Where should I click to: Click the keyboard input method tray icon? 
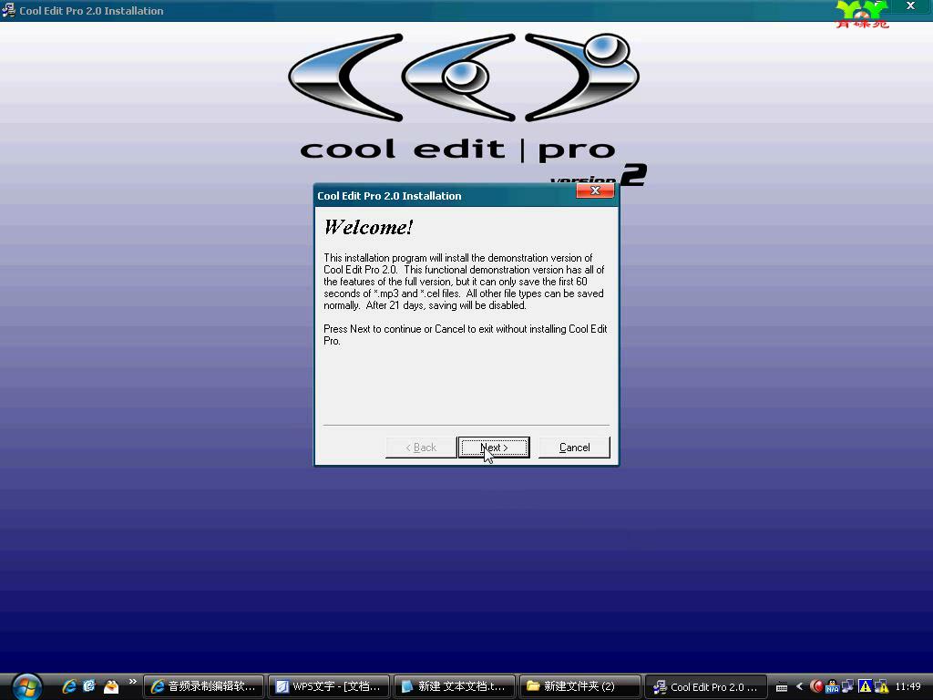(x=782, y=687)
